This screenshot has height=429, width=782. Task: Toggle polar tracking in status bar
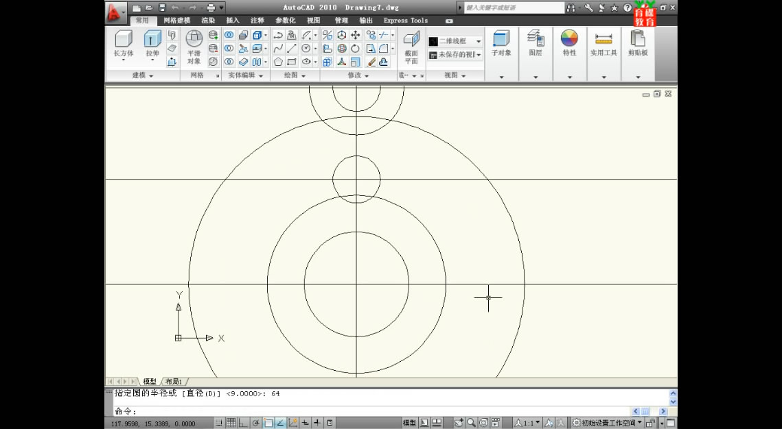pos(256,423)
